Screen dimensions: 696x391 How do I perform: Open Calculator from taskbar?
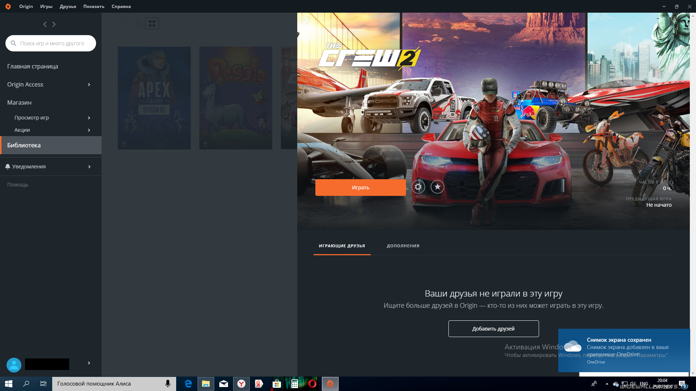tap(295, 384)
